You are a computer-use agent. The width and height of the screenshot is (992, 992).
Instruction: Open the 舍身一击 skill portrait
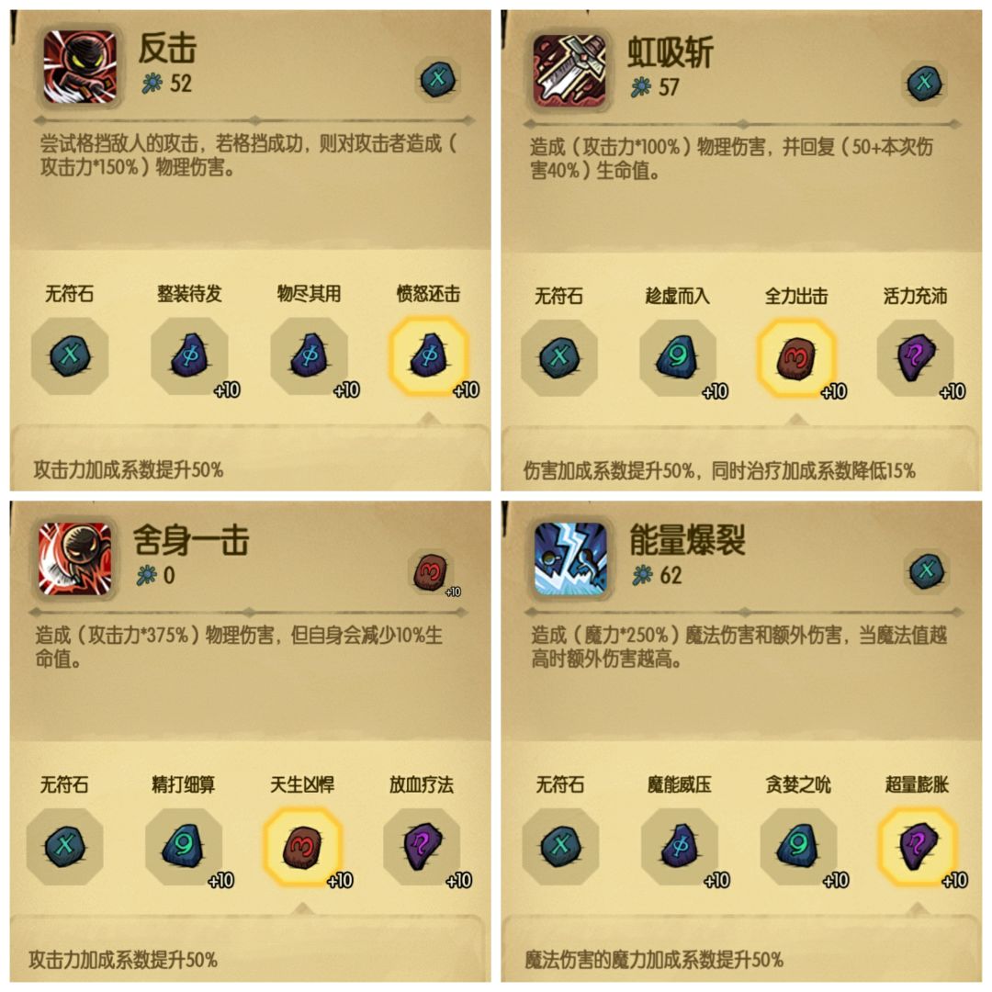tap(74, 558)
